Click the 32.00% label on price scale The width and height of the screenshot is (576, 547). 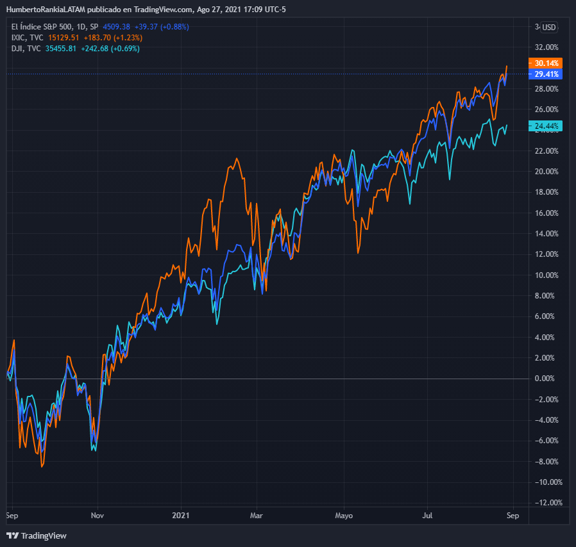546,47
